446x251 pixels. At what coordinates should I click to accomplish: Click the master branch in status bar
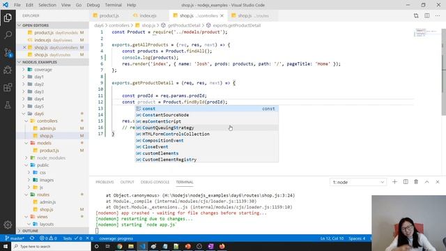coord(15,238)
